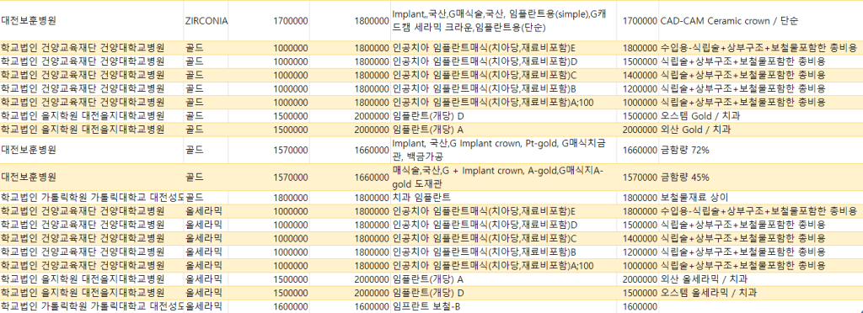The width and height of the screenshot is (863, 313).
Task: Select '임플란트(개당) D' in the 올세라믹 row
Action: pyautogui.click(x=504, y=293)
